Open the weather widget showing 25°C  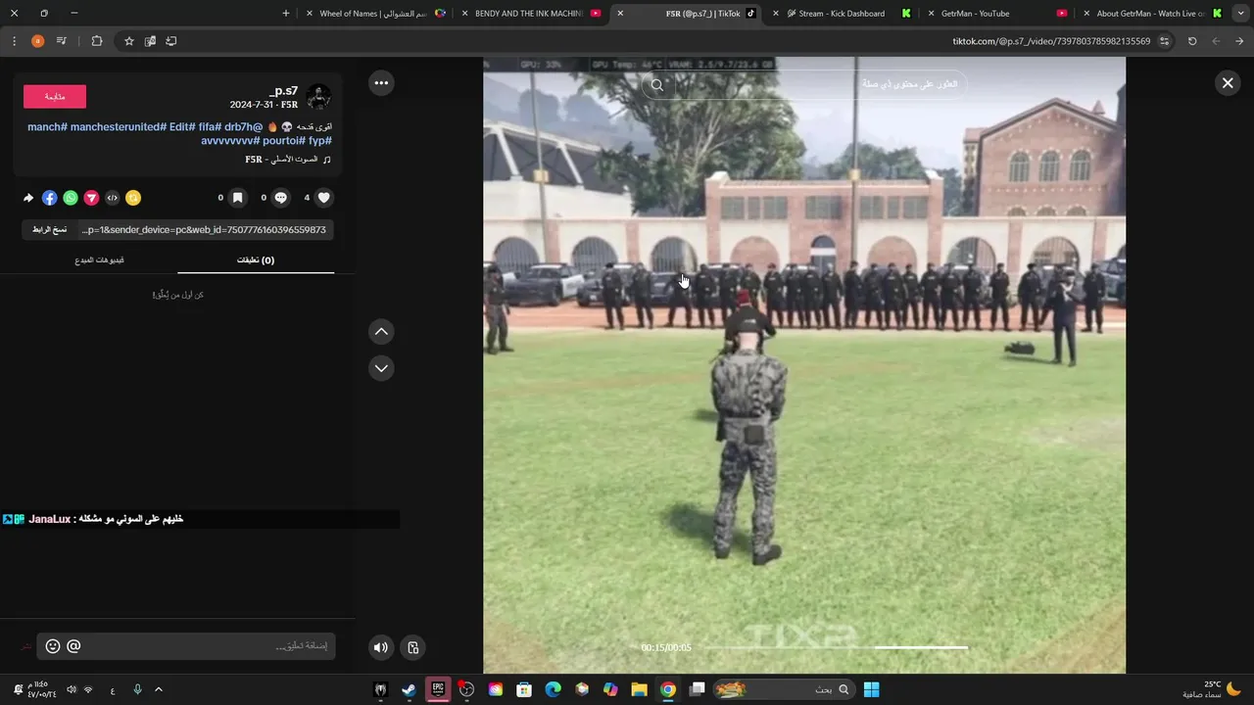(1212, 689)
